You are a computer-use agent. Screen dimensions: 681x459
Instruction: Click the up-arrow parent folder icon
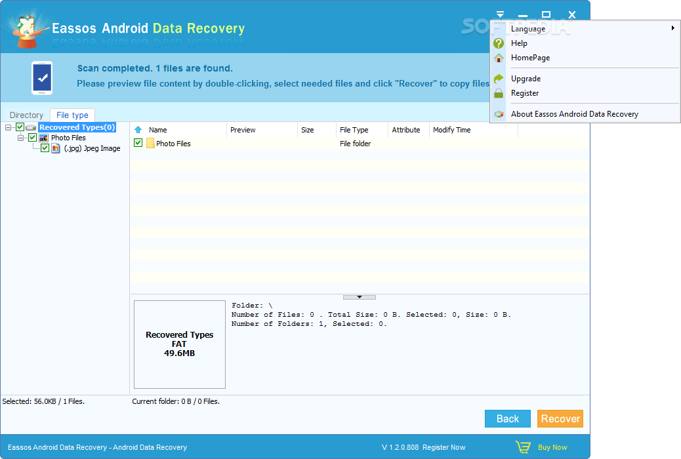point(138,130)
